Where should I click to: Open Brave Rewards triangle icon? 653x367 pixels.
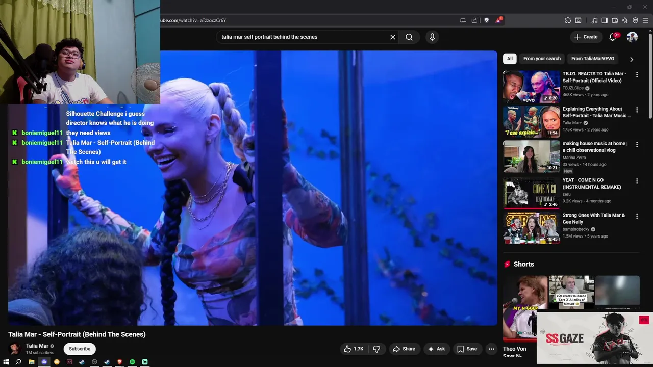[x=498, y=20]
